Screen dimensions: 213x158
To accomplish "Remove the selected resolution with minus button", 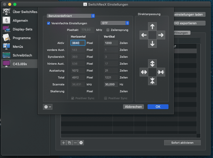I will tap(75, 143).
